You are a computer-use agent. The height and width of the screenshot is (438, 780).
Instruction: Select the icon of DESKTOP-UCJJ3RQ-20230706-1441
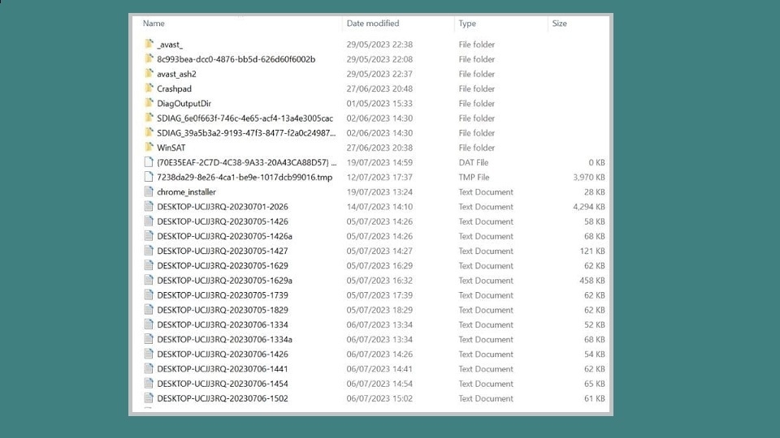(x=149, y=368)
